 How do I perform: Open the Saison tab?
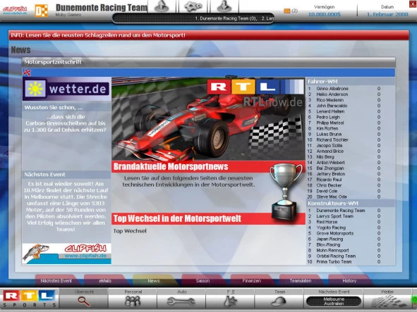click(203, 281)
